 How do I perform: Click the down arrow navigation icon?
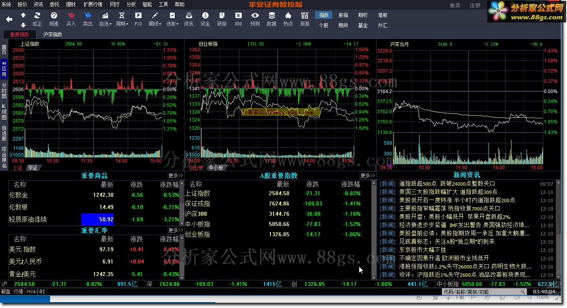[x=23, y=25]
